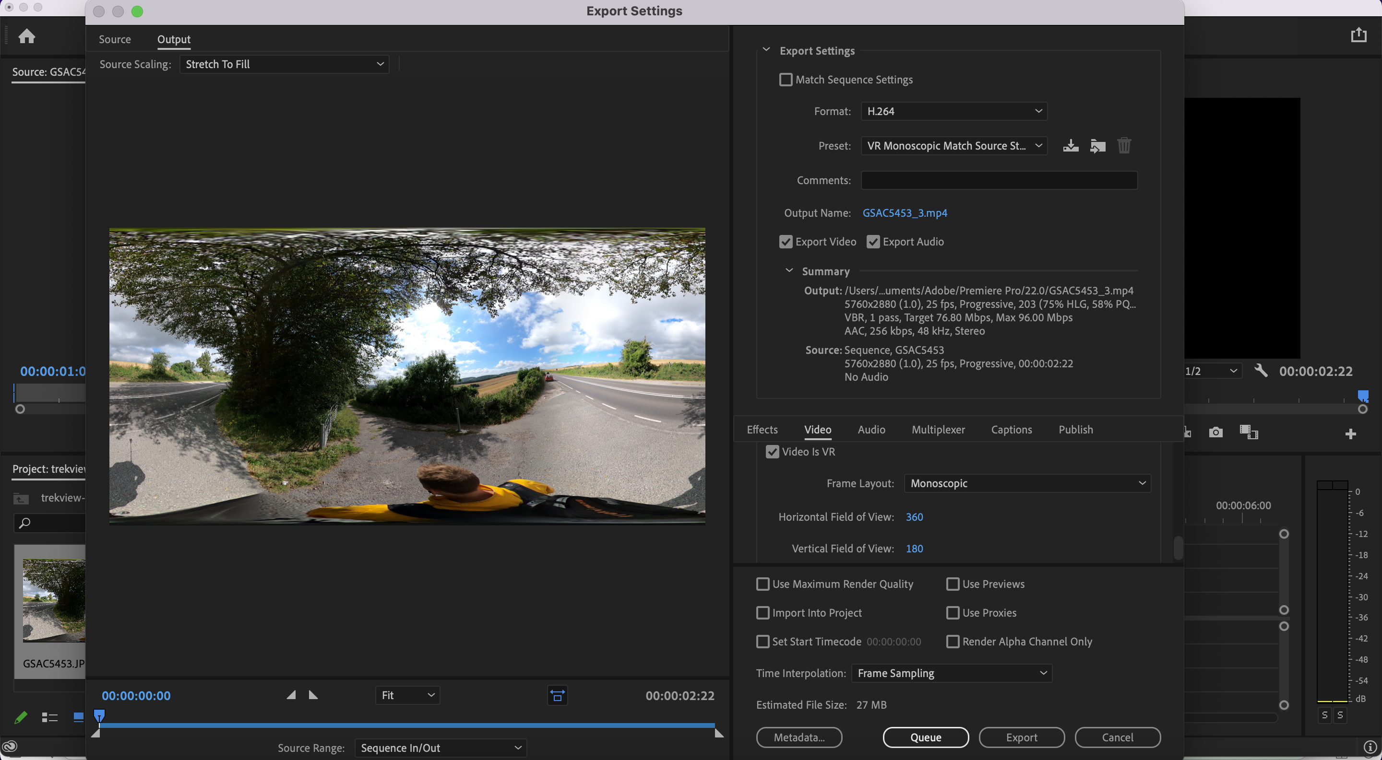
Task: Import a preset via folder icon
Action: [1097, 146]
